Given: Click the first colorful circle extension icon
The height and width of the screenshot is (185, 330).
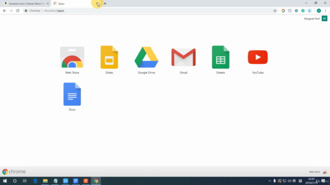Looking at the screenshot, I should (x=283, y=11).
